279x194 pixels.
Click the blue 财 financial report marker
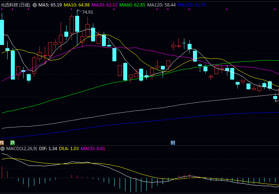173,143
